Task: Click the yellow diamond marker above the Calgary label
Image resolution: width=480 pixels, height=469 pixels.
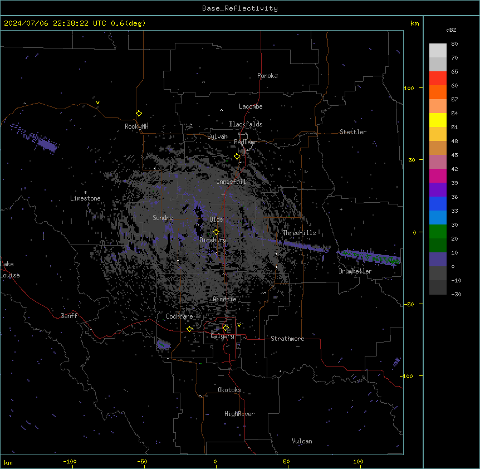Action: point(226,328)
